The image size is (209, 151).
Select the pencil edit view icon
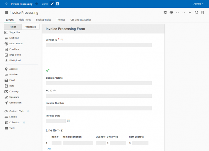pyautogui.click(x=52, y=4)
